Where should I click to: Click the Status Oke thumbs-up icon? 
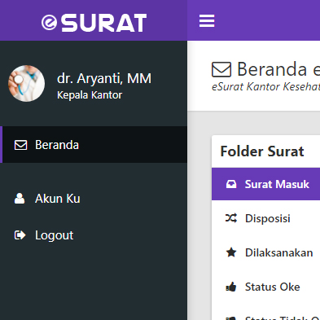coord(231,287)
